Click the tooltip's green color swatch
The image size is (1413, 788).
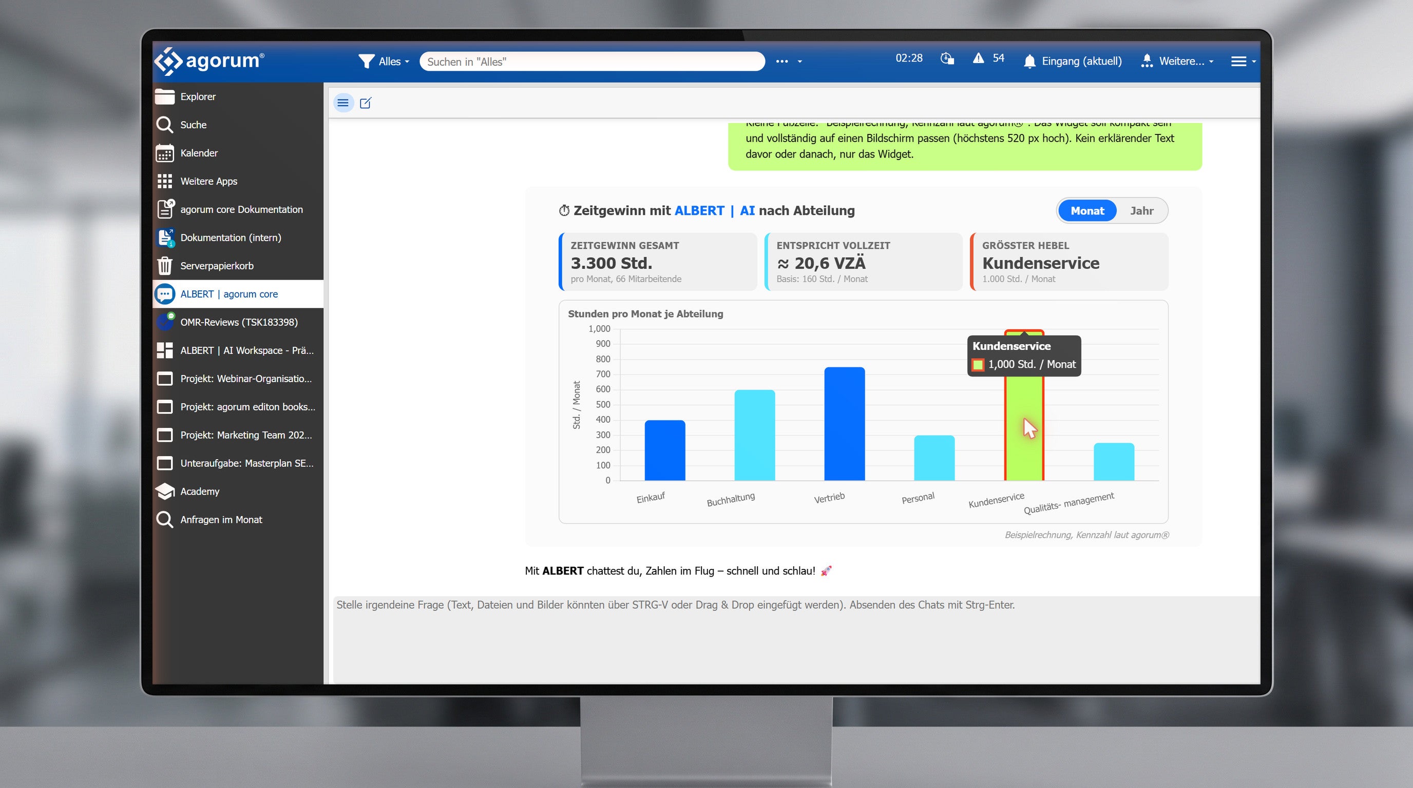[978, 365]
